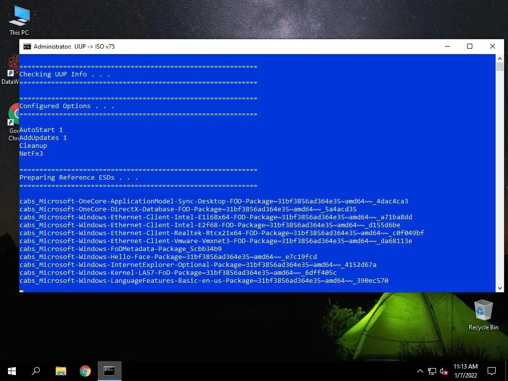Viewport: 508px width, 381px height.
Task: Open the Windows Start menu
Action: pos(12,371)
